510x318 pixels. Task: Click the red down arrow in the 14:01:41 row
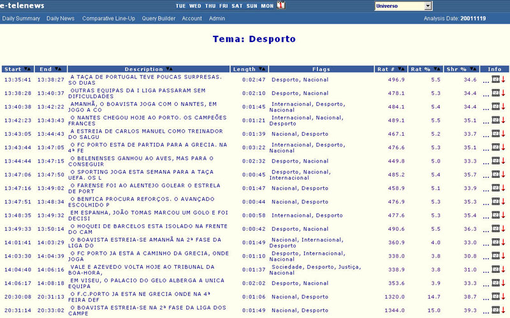[503, 242]
